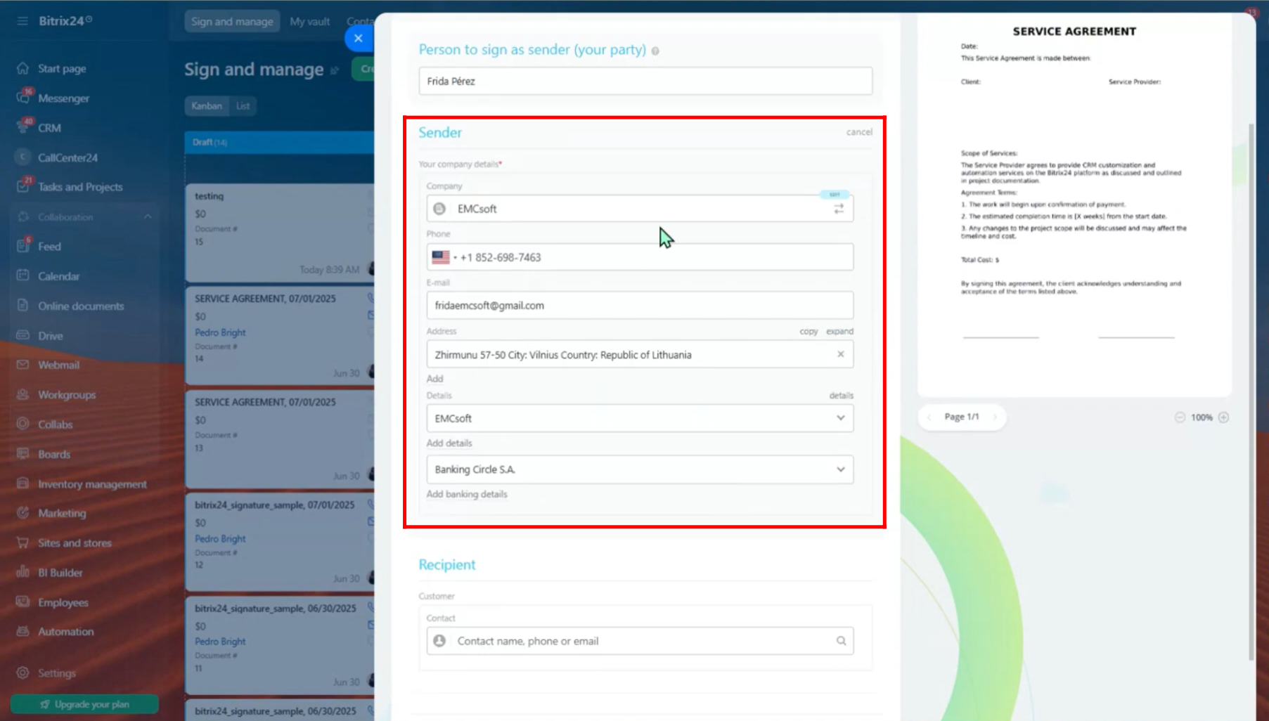Click help icon beside Person to sign
1269x721 pixels.
[x=655, y=51]
